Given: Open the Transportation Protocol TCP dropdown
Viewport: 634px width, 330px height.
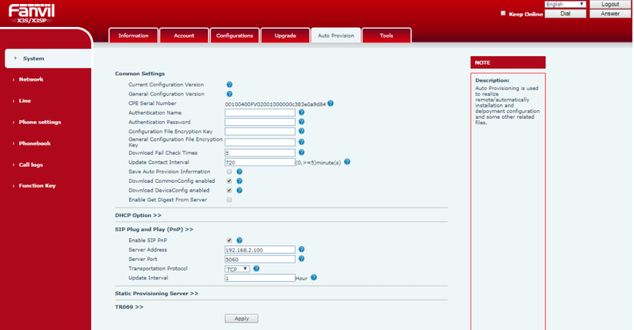Looking at the screenshot, I should pos(238,268).
